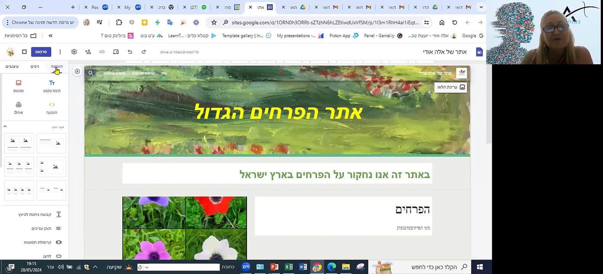Copy the published site link icon
Screen dimensions: 603x274
102,52
